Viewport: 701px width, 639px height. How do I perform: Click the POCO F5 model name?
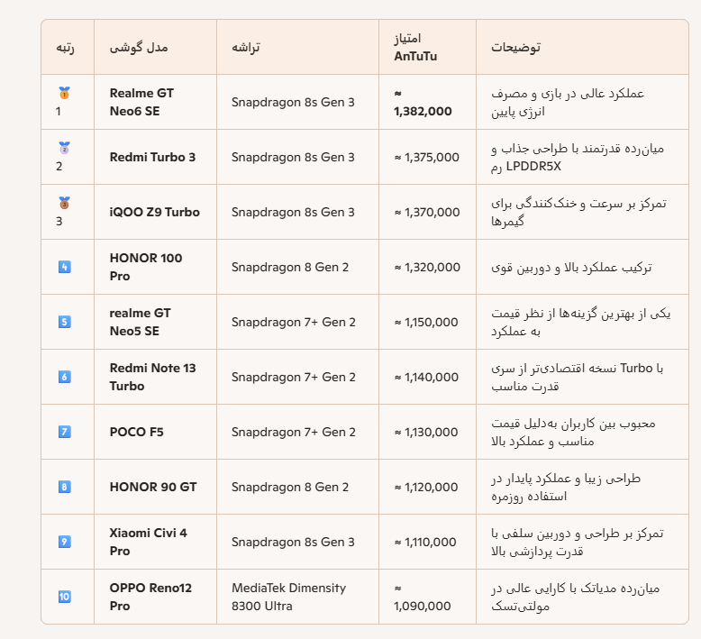pos(136,432)
